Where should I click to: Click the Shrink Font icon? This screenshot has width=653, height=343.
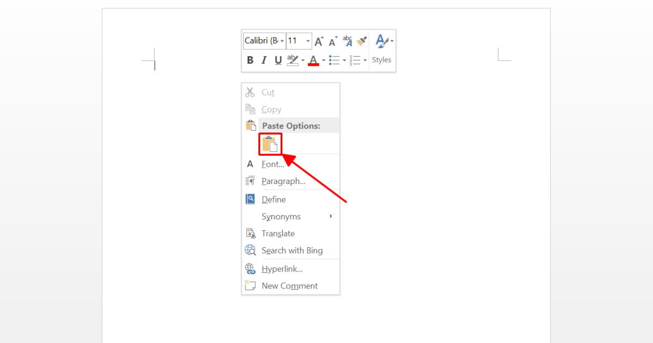pos(333,41)
